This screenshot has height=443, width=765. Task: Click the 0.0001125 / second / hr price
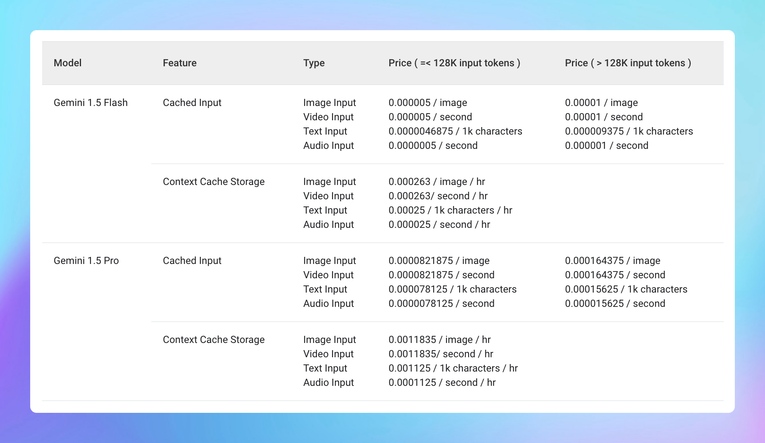442,383
